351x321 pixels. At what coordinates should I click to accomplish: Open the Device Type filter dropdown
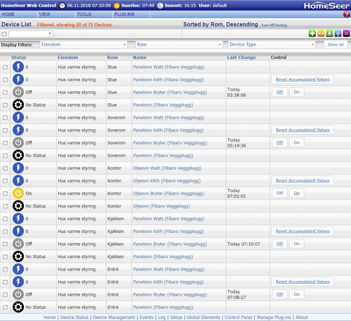pyautogui.click(x=272, y=45)
